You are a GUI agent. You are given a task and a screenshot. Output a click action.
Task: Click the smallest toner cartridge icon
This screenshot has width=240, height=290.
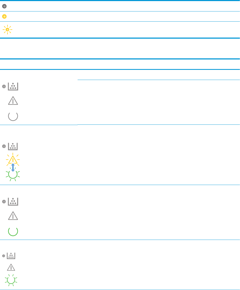pyautogui.click(x=11, y=256)
